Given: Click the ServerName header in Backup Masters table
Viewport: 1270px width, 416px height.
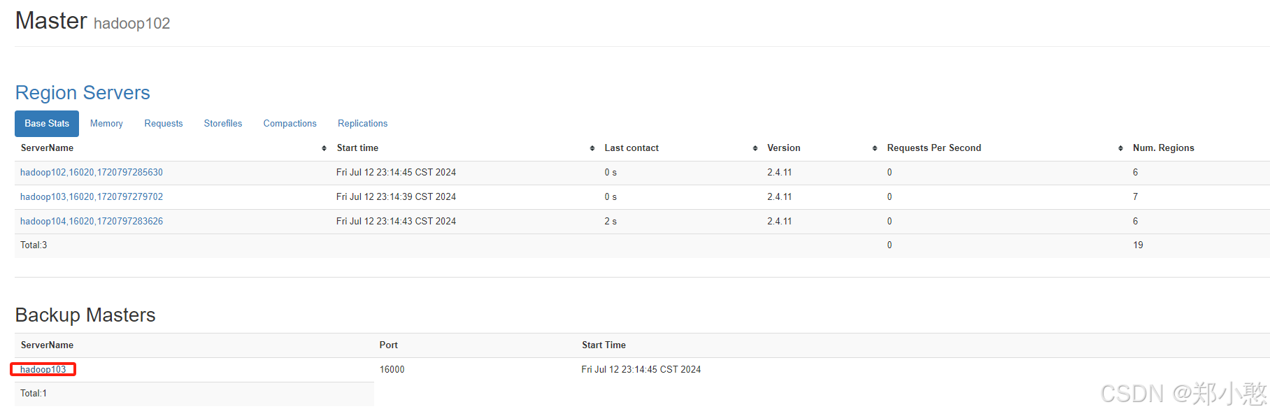Looking at the screenshot, I should (47, 345).
